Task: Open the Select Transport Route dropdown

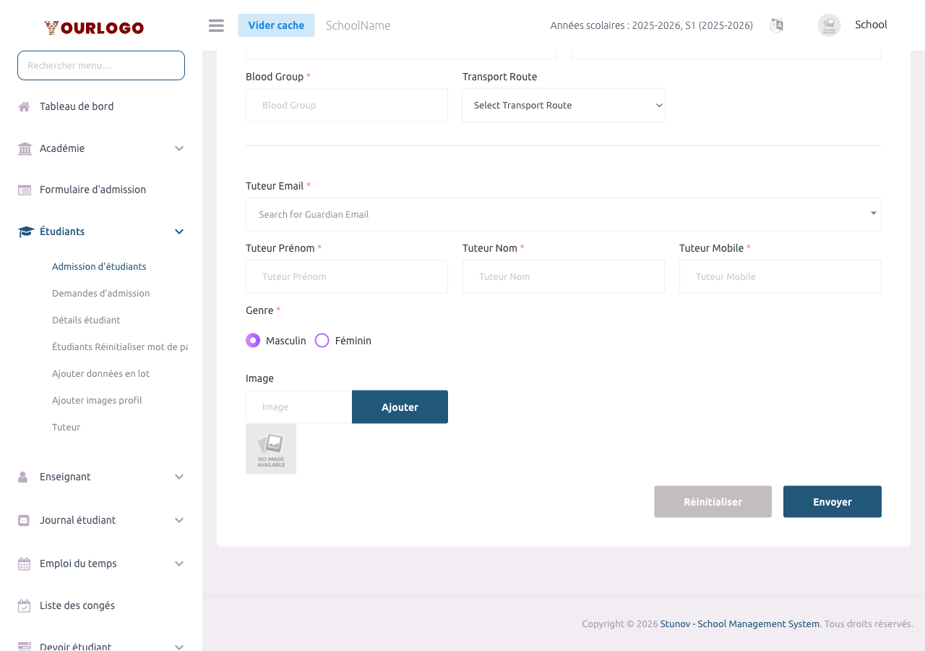Action: 563,105
